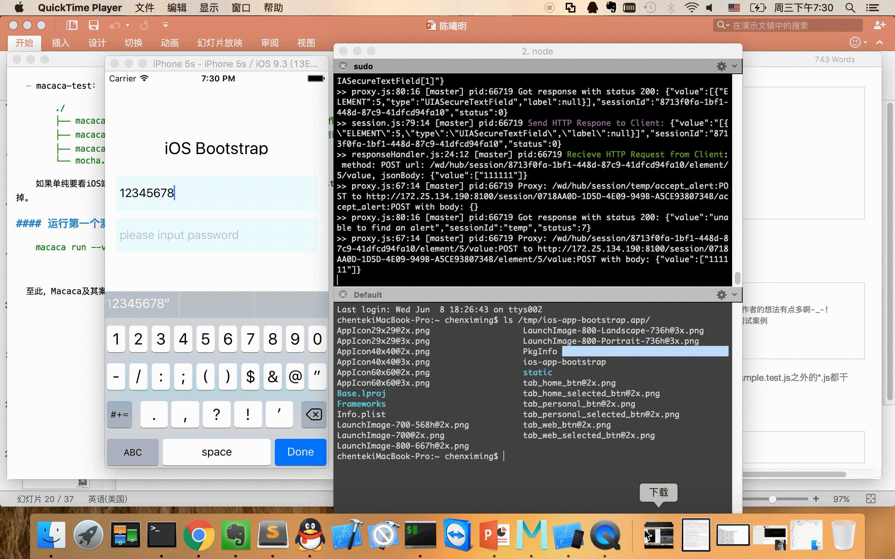Toggle WiFi status in iOS simulator
The height and width of the screenshot is (559, 895).
[145, 78]
